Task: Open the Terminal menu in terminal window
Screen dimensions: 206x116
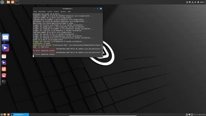Action: coord(63,12)
